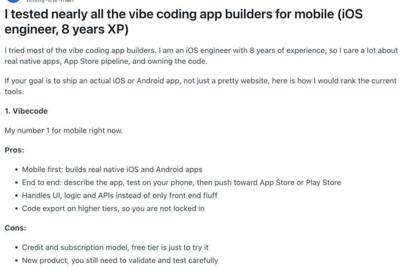Click the "Cons:" heading
The width and height of the screenshot is (409, 268).
coord(15,228)
